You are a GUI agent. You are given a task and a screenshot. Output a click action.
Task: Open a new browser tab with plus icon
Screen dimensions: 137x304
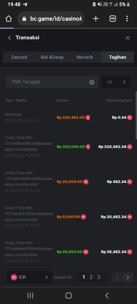pyautogui.click(x=96, y=18)
